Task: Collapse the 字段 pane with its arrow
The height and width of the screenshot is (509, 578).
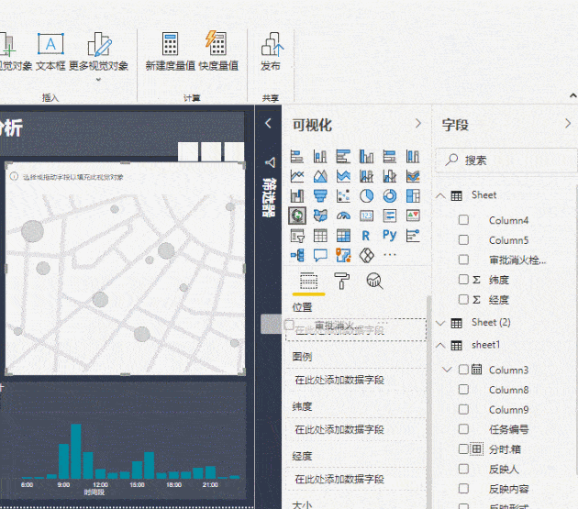Action: [x=568, y=123]
